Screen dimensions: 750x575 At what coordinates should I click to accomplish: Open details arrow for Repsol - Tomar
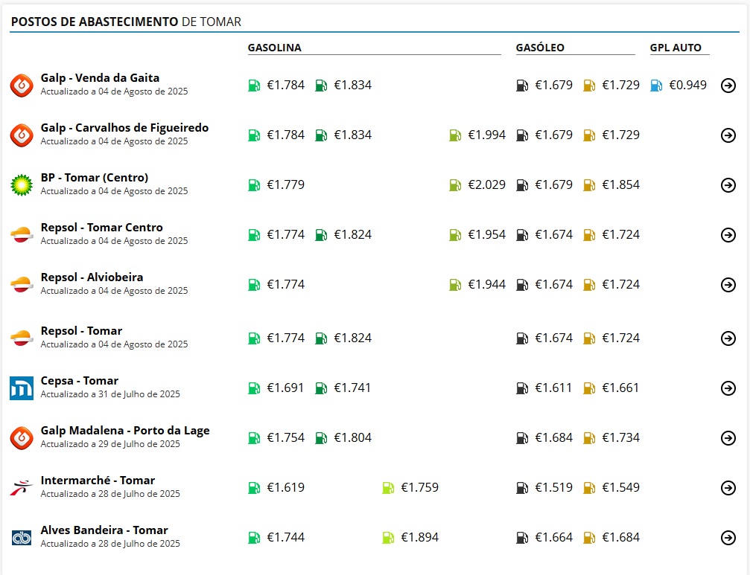[x=728, y=338]
